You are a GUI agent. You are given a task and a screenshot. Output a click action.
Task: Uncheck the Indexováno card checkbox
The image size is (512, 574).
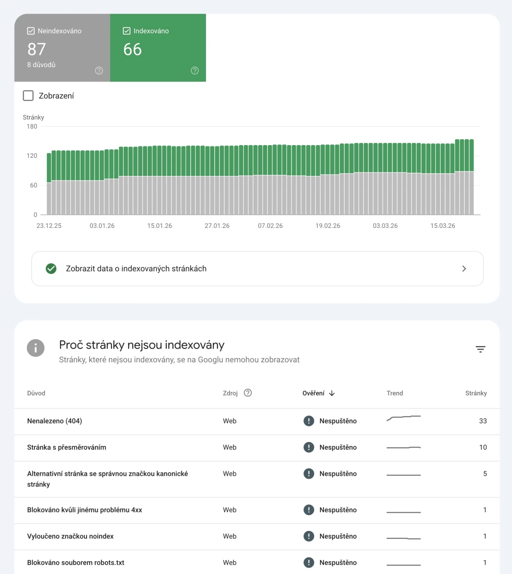pyautogui.click(x=126, y=30)
